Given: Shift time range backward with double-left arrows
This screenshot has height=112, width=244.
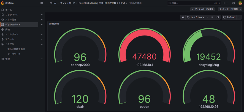Looking at the screenshot, I should coord(183,17).
